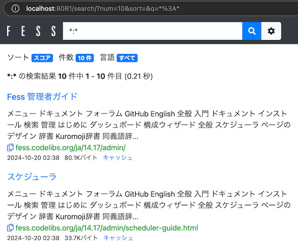Click the Fess 管理者ガイド result description snippet

tap(149, 125)
